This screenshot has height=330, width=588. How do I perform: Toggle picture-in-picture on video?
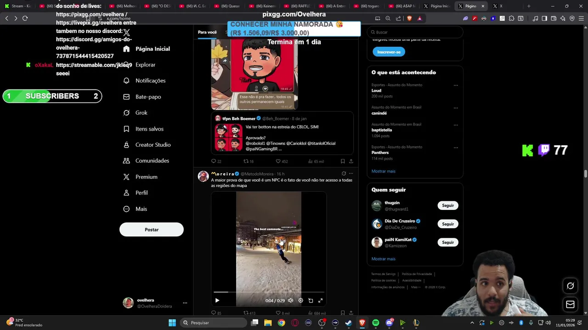311,301
